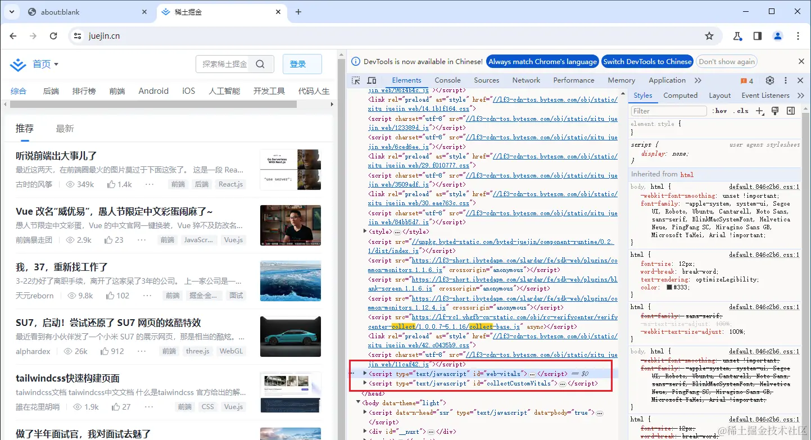Expand the web-vitals script node

point(365,373)
